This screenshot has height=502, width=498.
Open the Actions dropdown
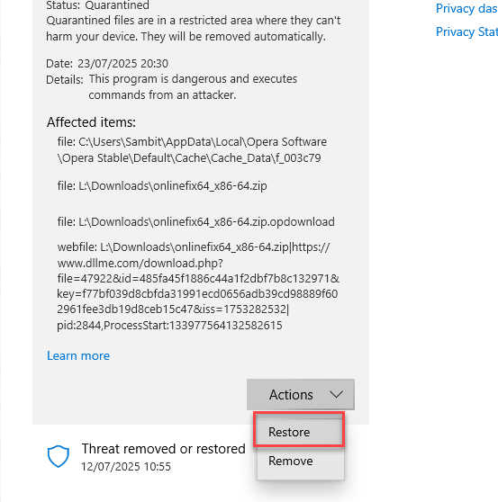[x=301, y=394]
